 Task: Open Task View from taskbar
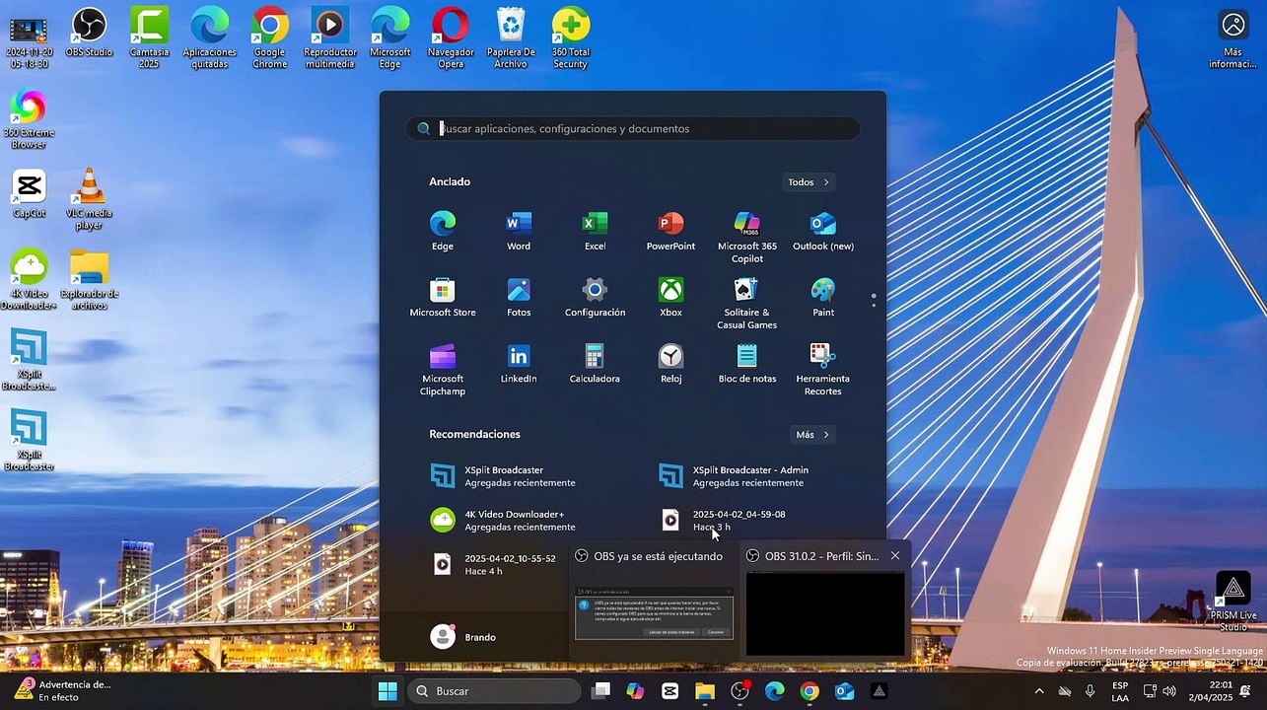coord(600,691)
